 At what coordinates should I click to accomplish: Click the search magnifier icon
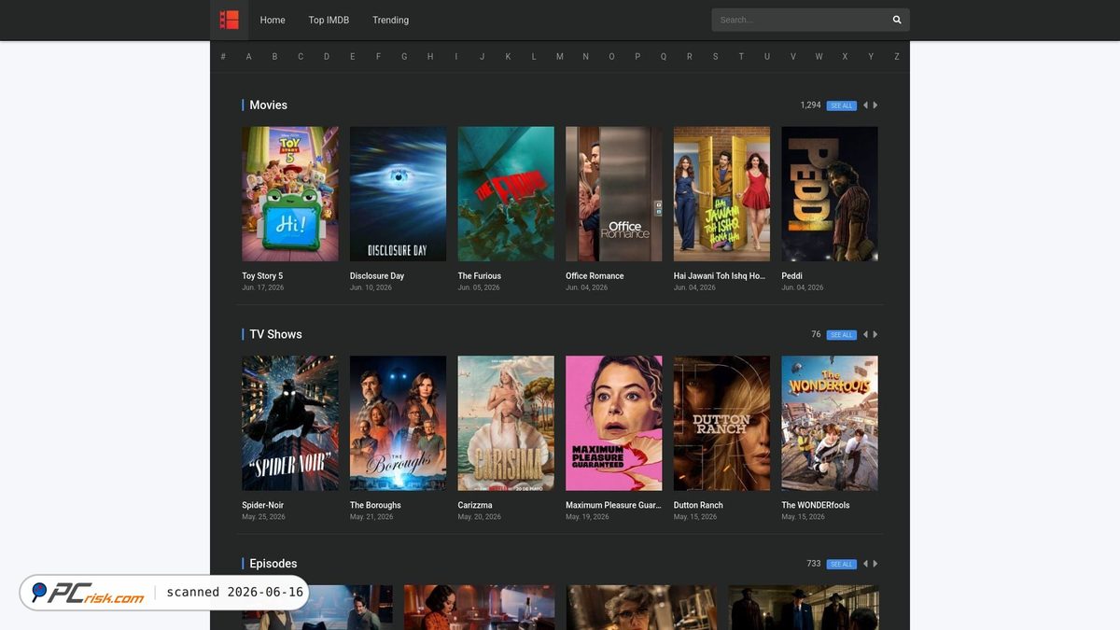(x=897, y=20)
